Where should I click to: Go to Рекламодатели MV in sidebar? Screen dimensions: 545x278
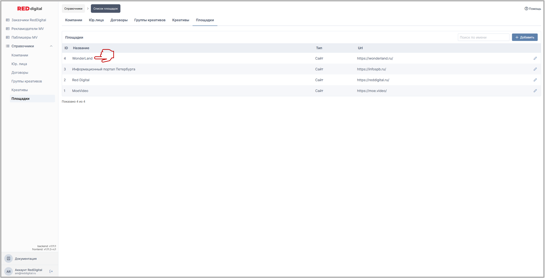[28, 29]
